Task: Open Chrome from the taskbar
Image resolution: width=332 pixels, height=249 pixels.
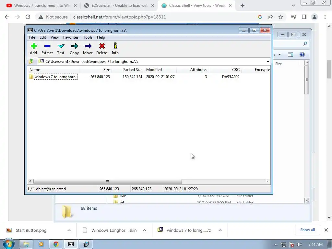Action: point(56,244)
